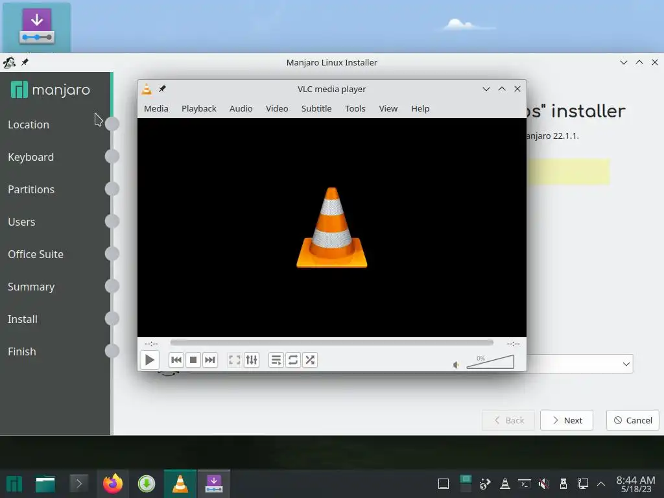Switch to VLC taskbar entry
The width and height of the screenshot is (664, 498).
(180, 484)
